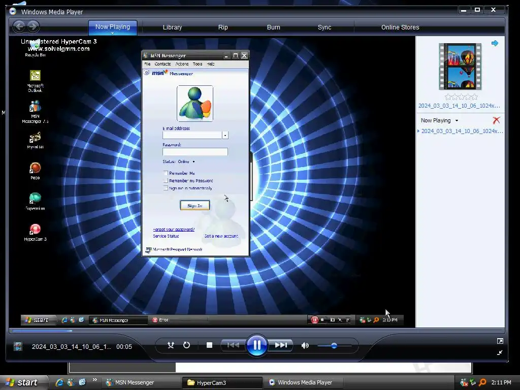Open the Now Playing tab
This screenshot has height=390, width=520.
tap(113, 26)
